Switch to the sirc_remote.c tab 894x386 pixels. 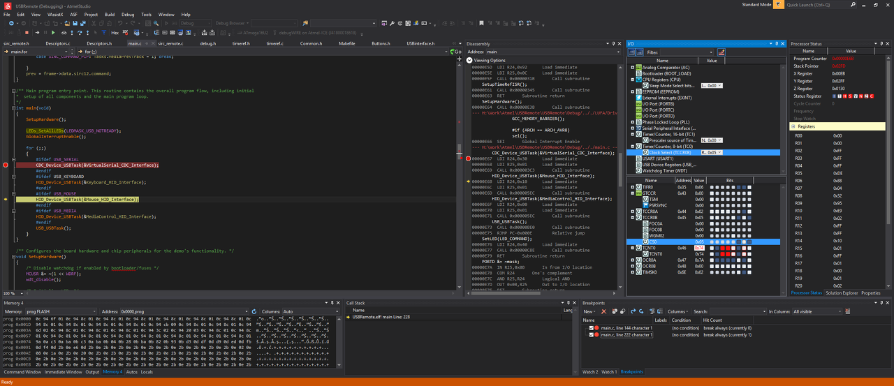pos(170,43)
